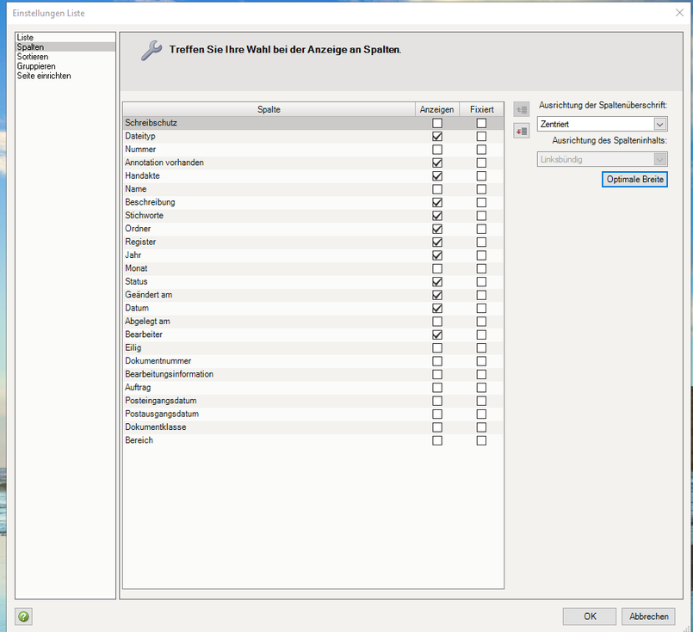
Task: Click the Spalte column header
Action: tap(269, 109)
